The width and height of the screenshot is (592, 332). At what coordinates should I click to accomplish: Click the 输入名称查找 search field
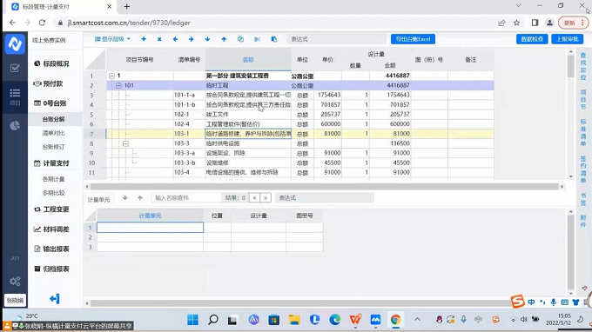pyautogui.click(x=186, y=198)
